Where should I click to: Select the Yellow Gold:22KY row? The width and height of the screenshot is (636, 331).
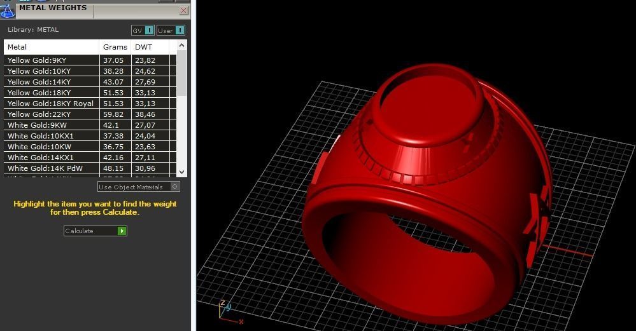(x=90, y=114)
